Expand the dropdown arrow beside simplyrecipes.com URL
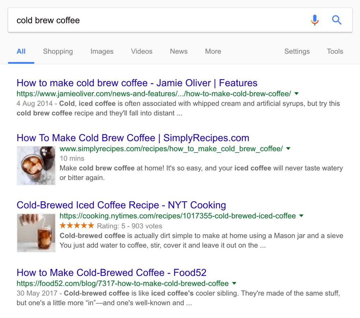The height and width of the screenshot is (318, 360). [288, 148]
